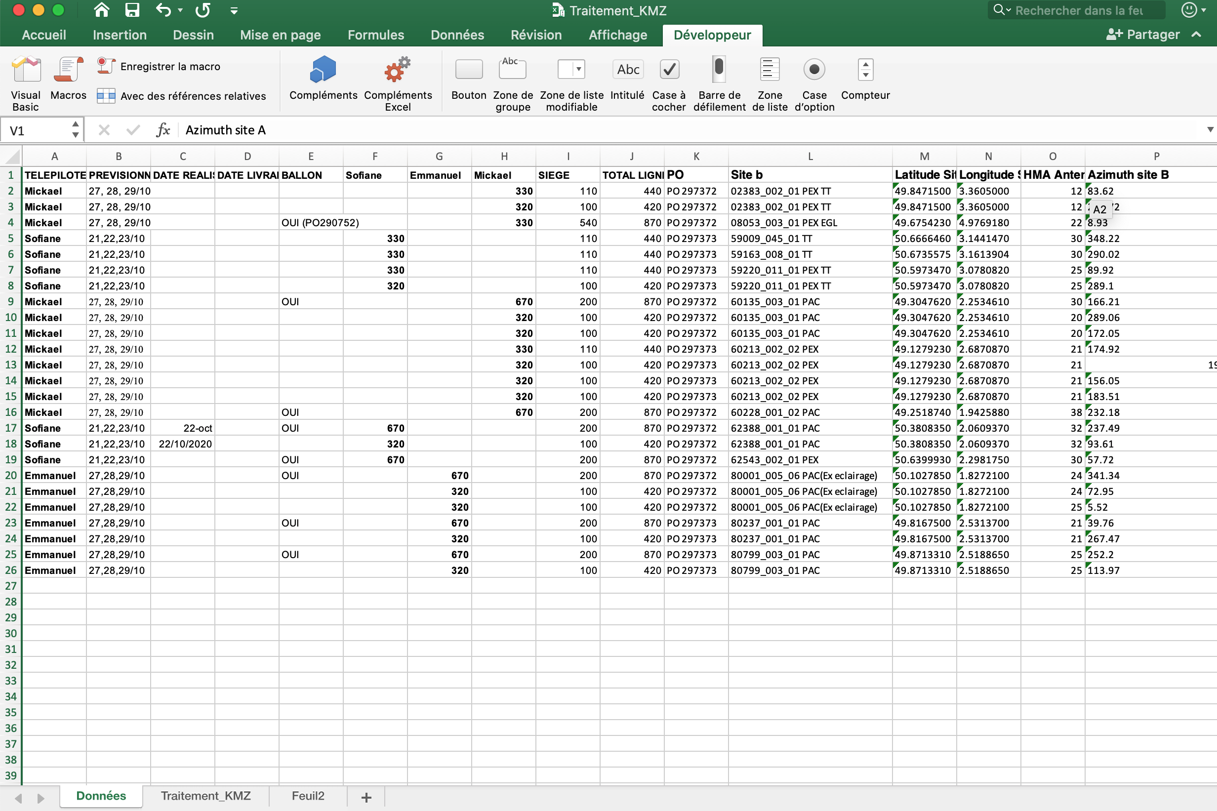Toggle Avec des références relatives
Viewport: 1217px width, 811px height.
pyautogui.click(x=182, y=96)
